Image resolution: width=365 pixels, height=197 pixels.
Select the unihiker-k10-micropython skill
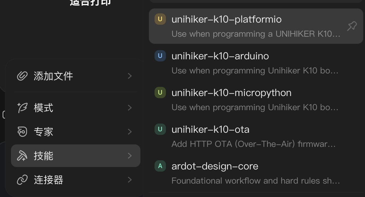coord(256,100)
